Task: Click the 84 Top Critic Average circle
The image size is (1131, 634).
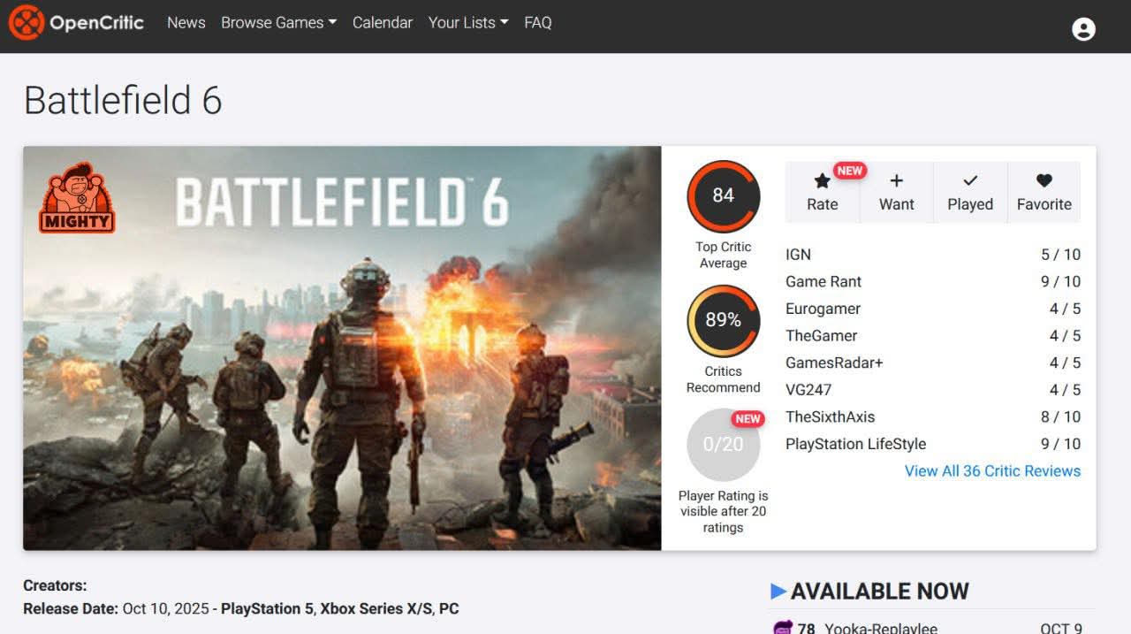Action: [724, 195]
